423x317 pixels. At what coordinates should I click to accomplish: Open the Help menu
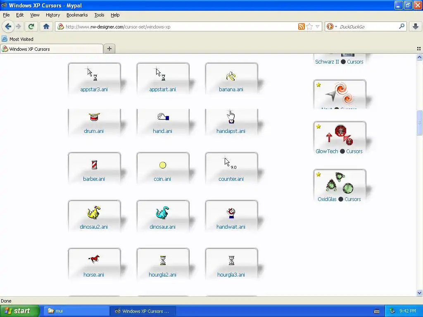pyautogui.click(x=115, y=15)
